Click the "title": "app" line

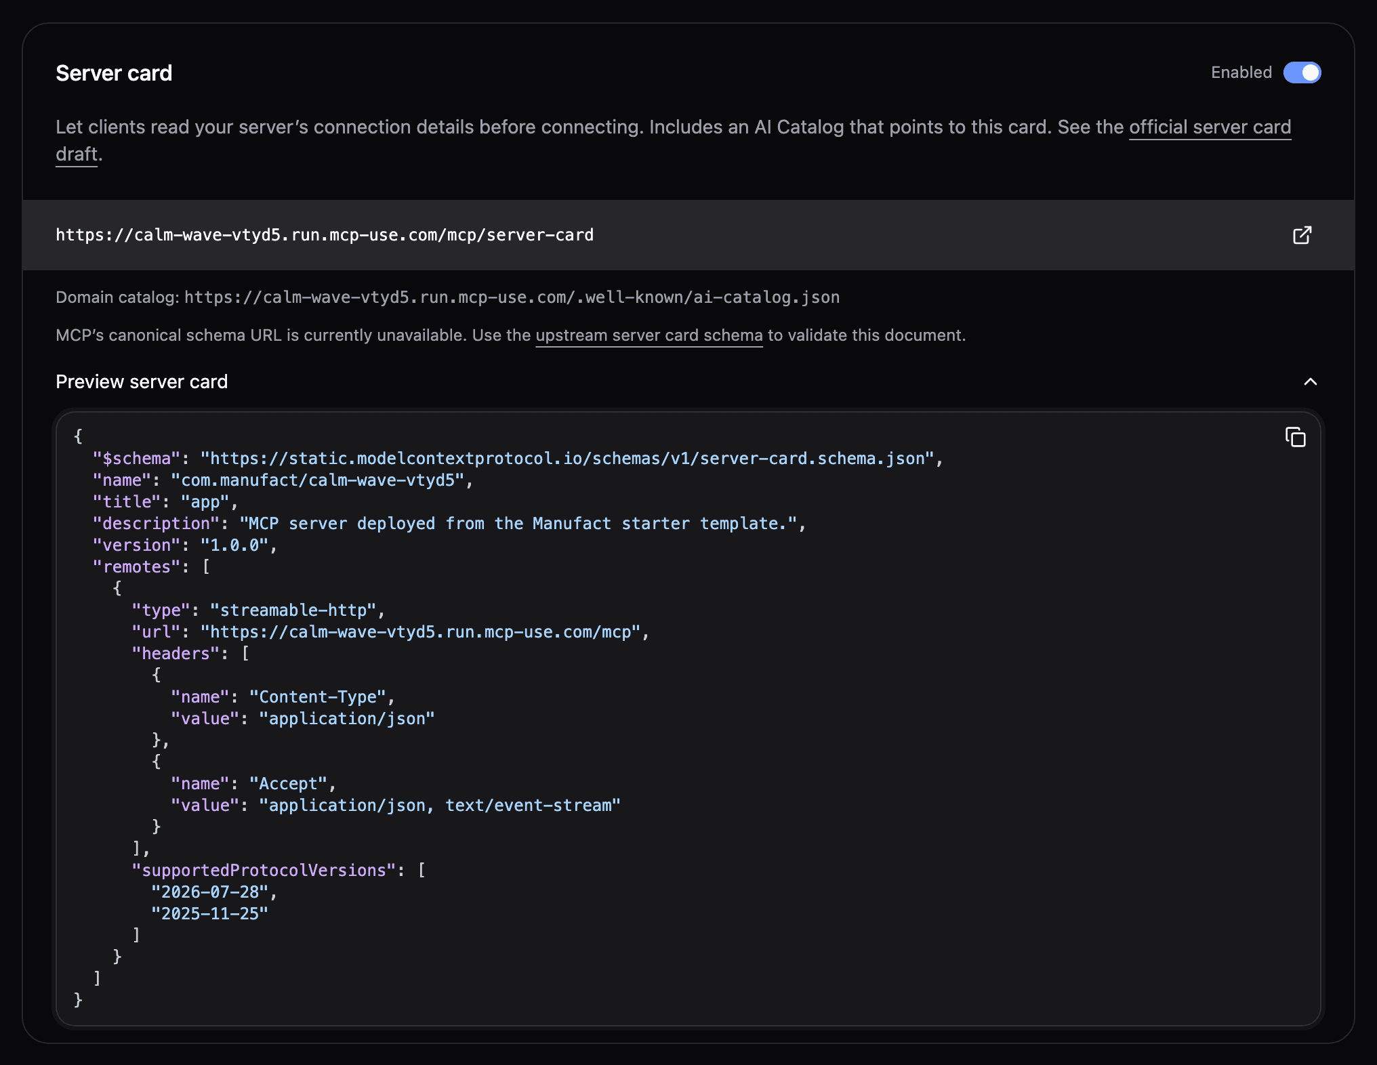pyautogui.click(x=165, y=502)
